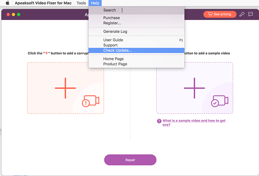Select Check Update... menu item
Screen dimensions: 259x176
pyautogui.click(x=136, y=50)
